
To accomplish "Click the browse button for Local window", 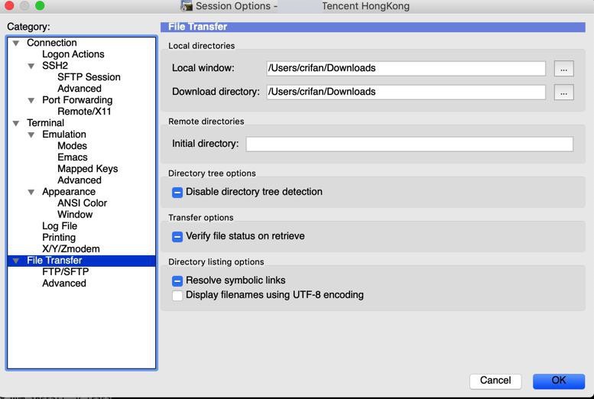I will [x=563, y=69].
